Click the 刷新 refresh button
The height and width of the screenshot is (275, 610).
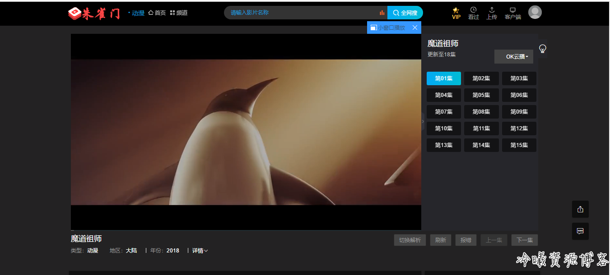[441, 240]
